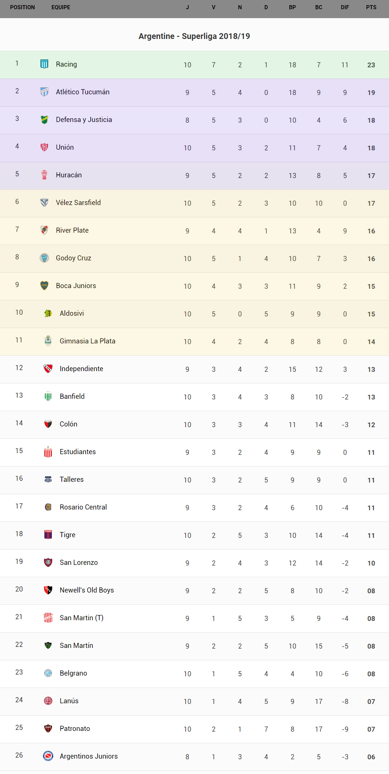Click the Estudiantes crest icon
The image size is (389, 774).
coord(48,451)
